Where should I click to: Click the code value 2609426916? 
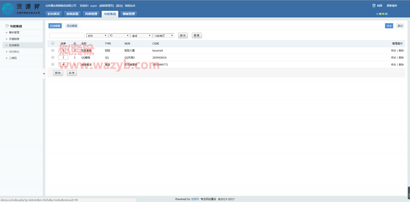159,57
